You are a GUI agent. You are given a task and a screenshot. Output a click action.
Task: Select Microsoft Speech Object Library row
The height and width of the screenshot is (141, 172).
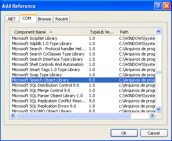pyautogui.click(x=83, y=80)
